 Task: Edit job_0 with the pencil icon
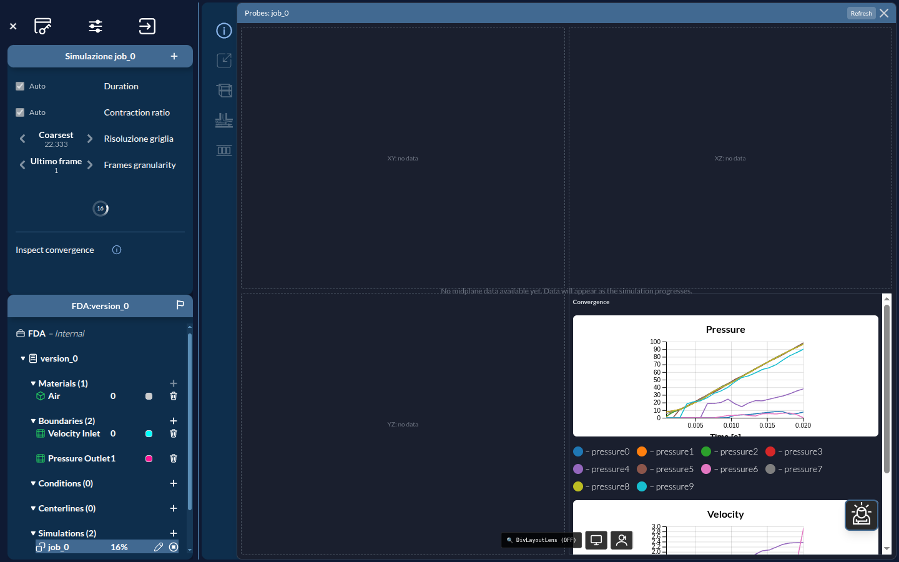tap(159, 547)
